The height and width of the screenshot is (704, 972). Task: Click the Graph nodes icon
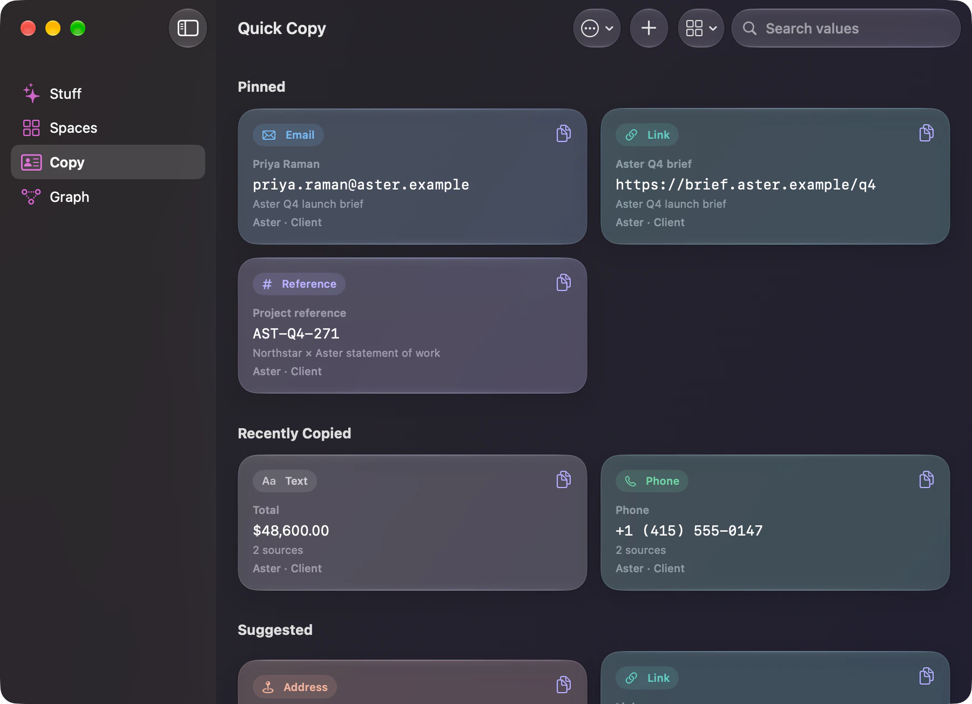pos(31,197)
